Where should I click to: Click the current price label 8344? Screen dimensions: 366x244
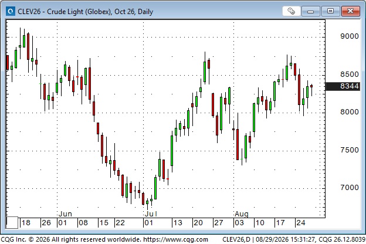pos(343,86)
